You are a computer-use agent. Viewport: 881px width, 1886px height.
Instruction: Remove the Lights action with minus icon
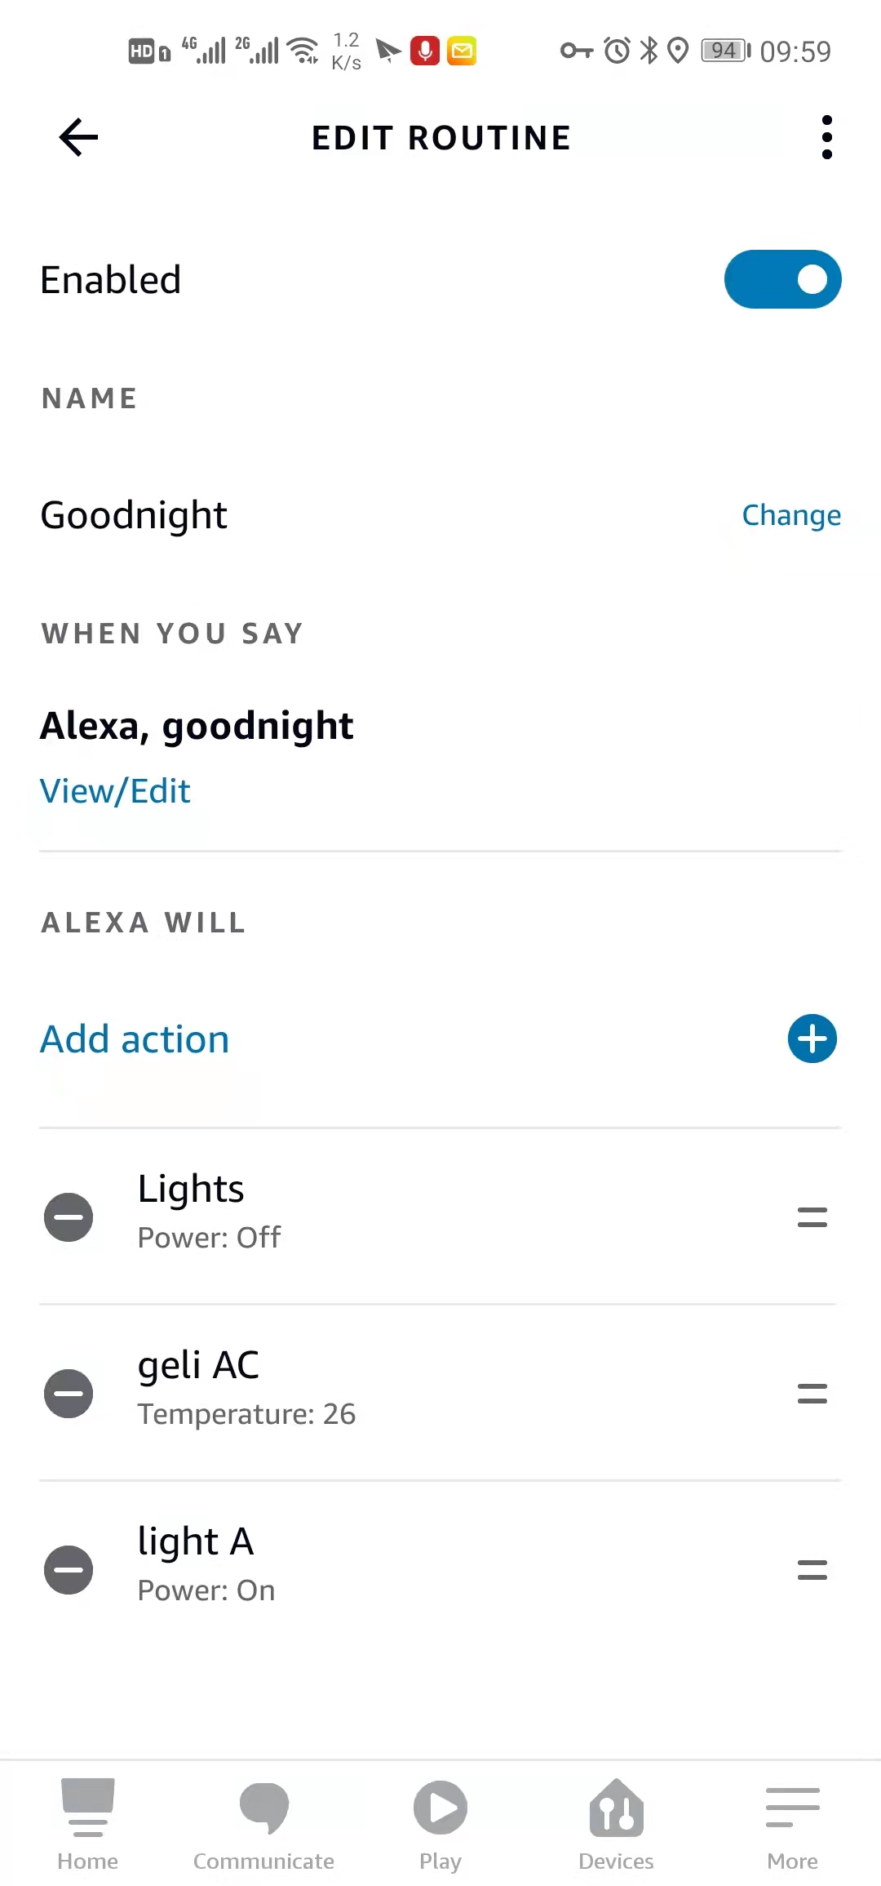point(69,1217)
